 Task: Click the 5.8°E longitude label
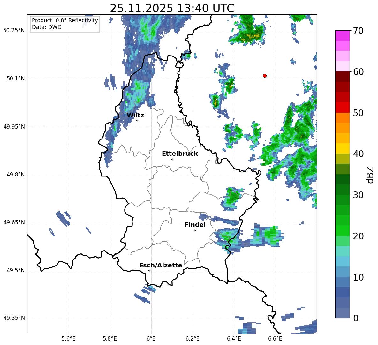point(110,339)
